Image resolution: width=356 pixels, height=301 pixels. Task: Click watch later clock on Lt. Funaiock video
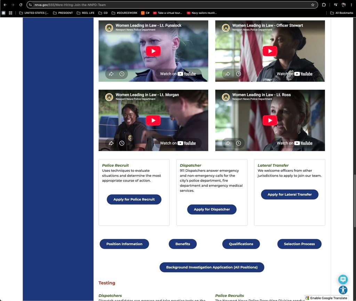click(x=122, y=74)
